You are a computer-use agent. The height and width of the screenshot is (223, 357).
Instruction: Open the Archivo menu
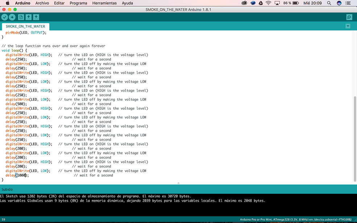pyautogui.click(x=42, y=3)
